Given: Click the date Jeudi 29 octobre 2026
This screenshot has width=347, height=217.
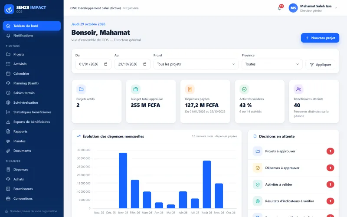Looking at the screenshot, I should 88,24.
